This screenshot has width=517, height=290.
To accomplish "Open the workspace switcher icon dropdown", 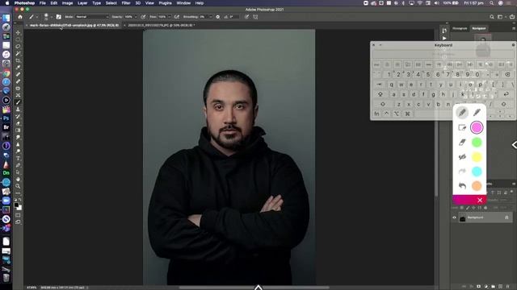I will 501,17.
